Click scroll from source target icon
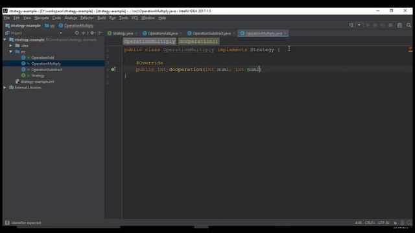 click(x=77, y=33)
